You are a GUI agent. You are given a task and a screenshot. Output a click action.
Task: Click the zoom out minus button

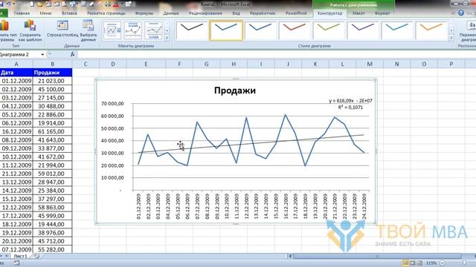pyautogui.click(x=443, y=263)
